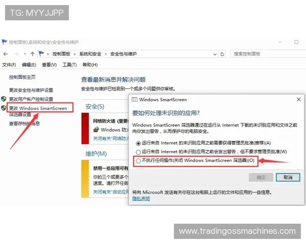Open 更改 Windows SmartScreen 筛选器设置 link
Image resolution: width=306 pixels, height=244 pixels.
click(38, 111)
